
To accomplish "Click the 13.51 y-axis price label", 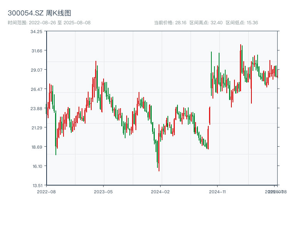I will coord(37,185).
